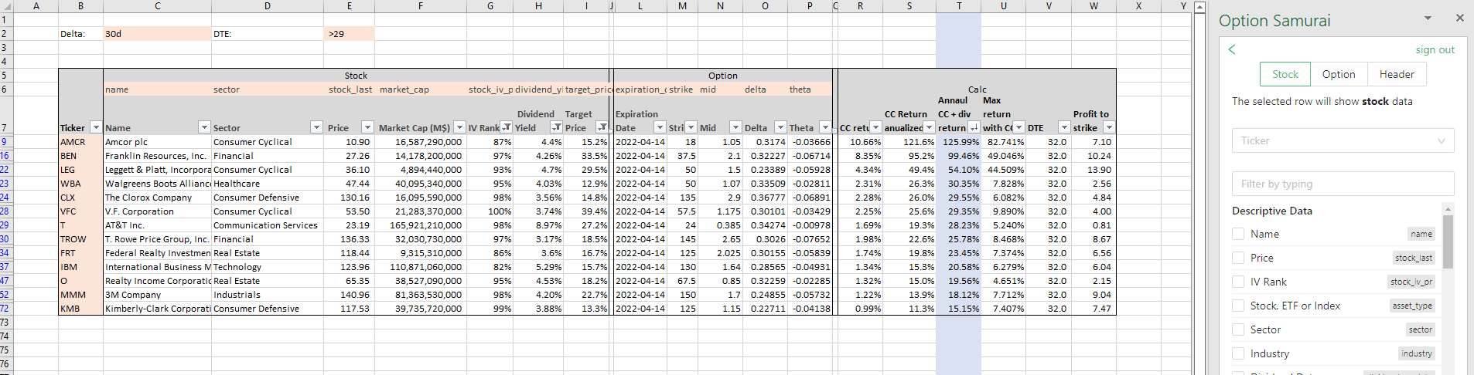Select the V.F. Corporation name cell
This screenshot has height=375, width=1474.
(158, 211)
